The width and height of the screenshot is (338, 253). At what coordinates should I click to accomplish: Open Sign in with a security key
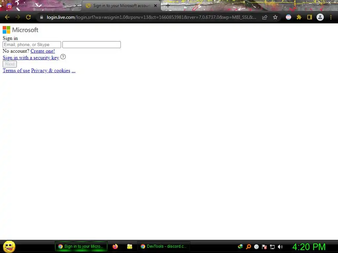coord(31,58)
